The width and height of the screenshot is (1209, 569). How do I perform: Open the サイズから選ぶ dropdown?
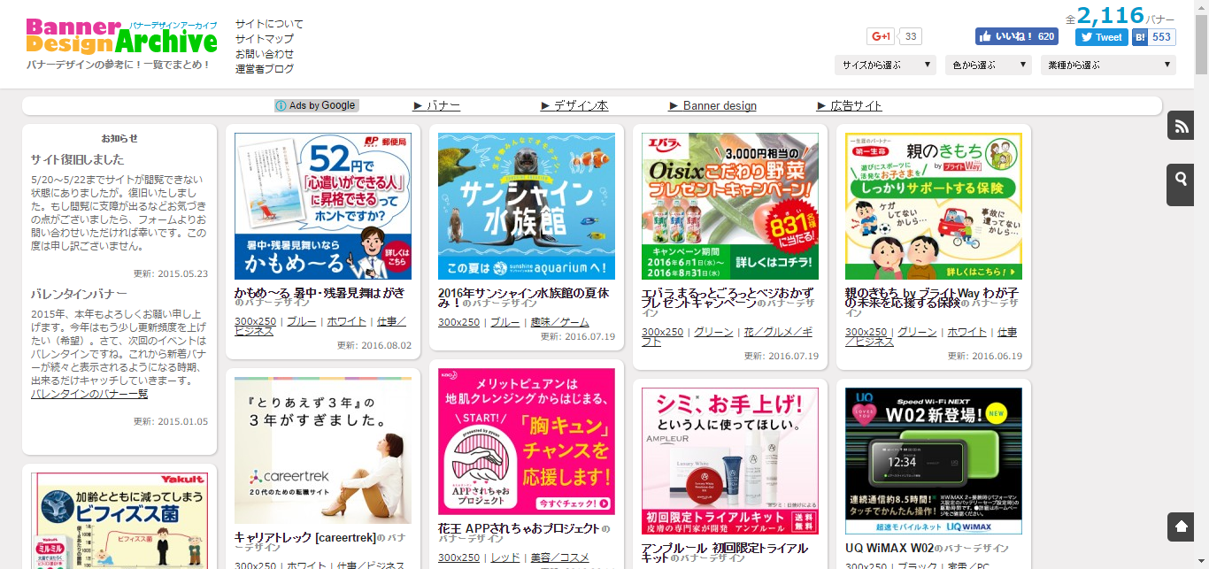tap(883, 65)
